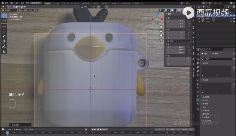Add a shape key with plus button

click(234, 84)
